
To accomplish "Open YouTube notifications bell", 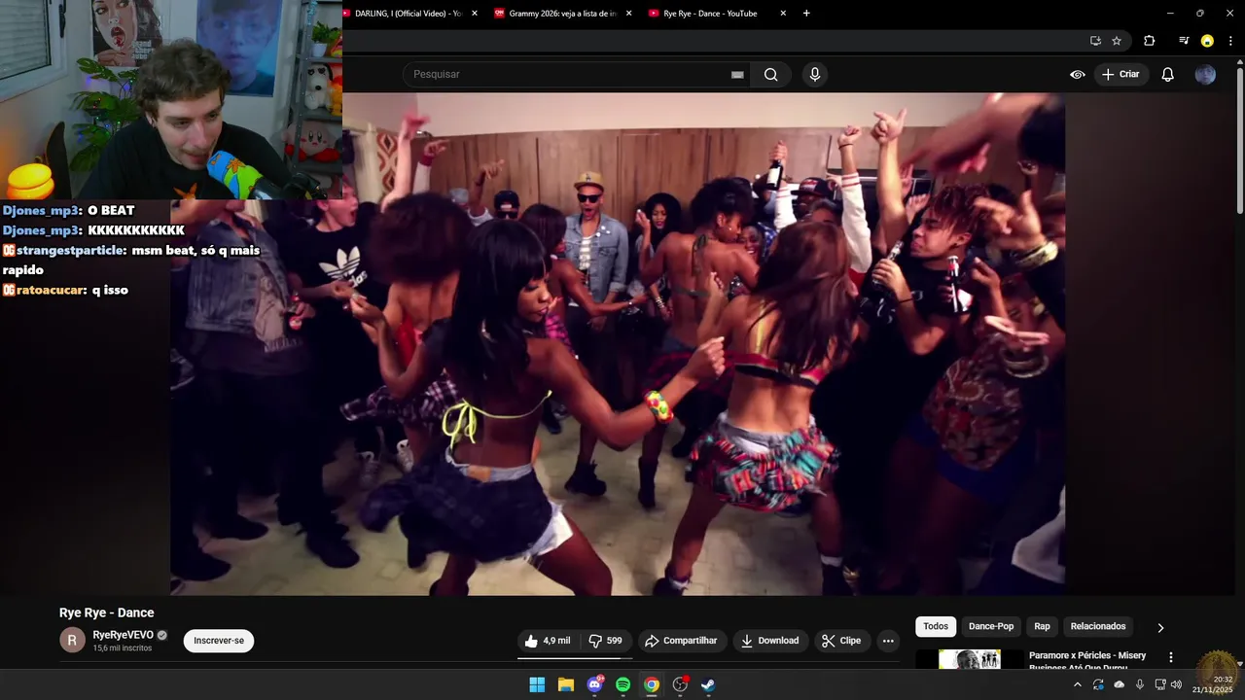I will (x=1168, y=75).
